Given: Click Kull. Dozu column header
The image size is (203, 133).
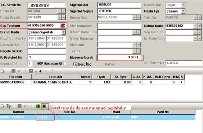Looking at the screenshot, I should coord(163,77).
